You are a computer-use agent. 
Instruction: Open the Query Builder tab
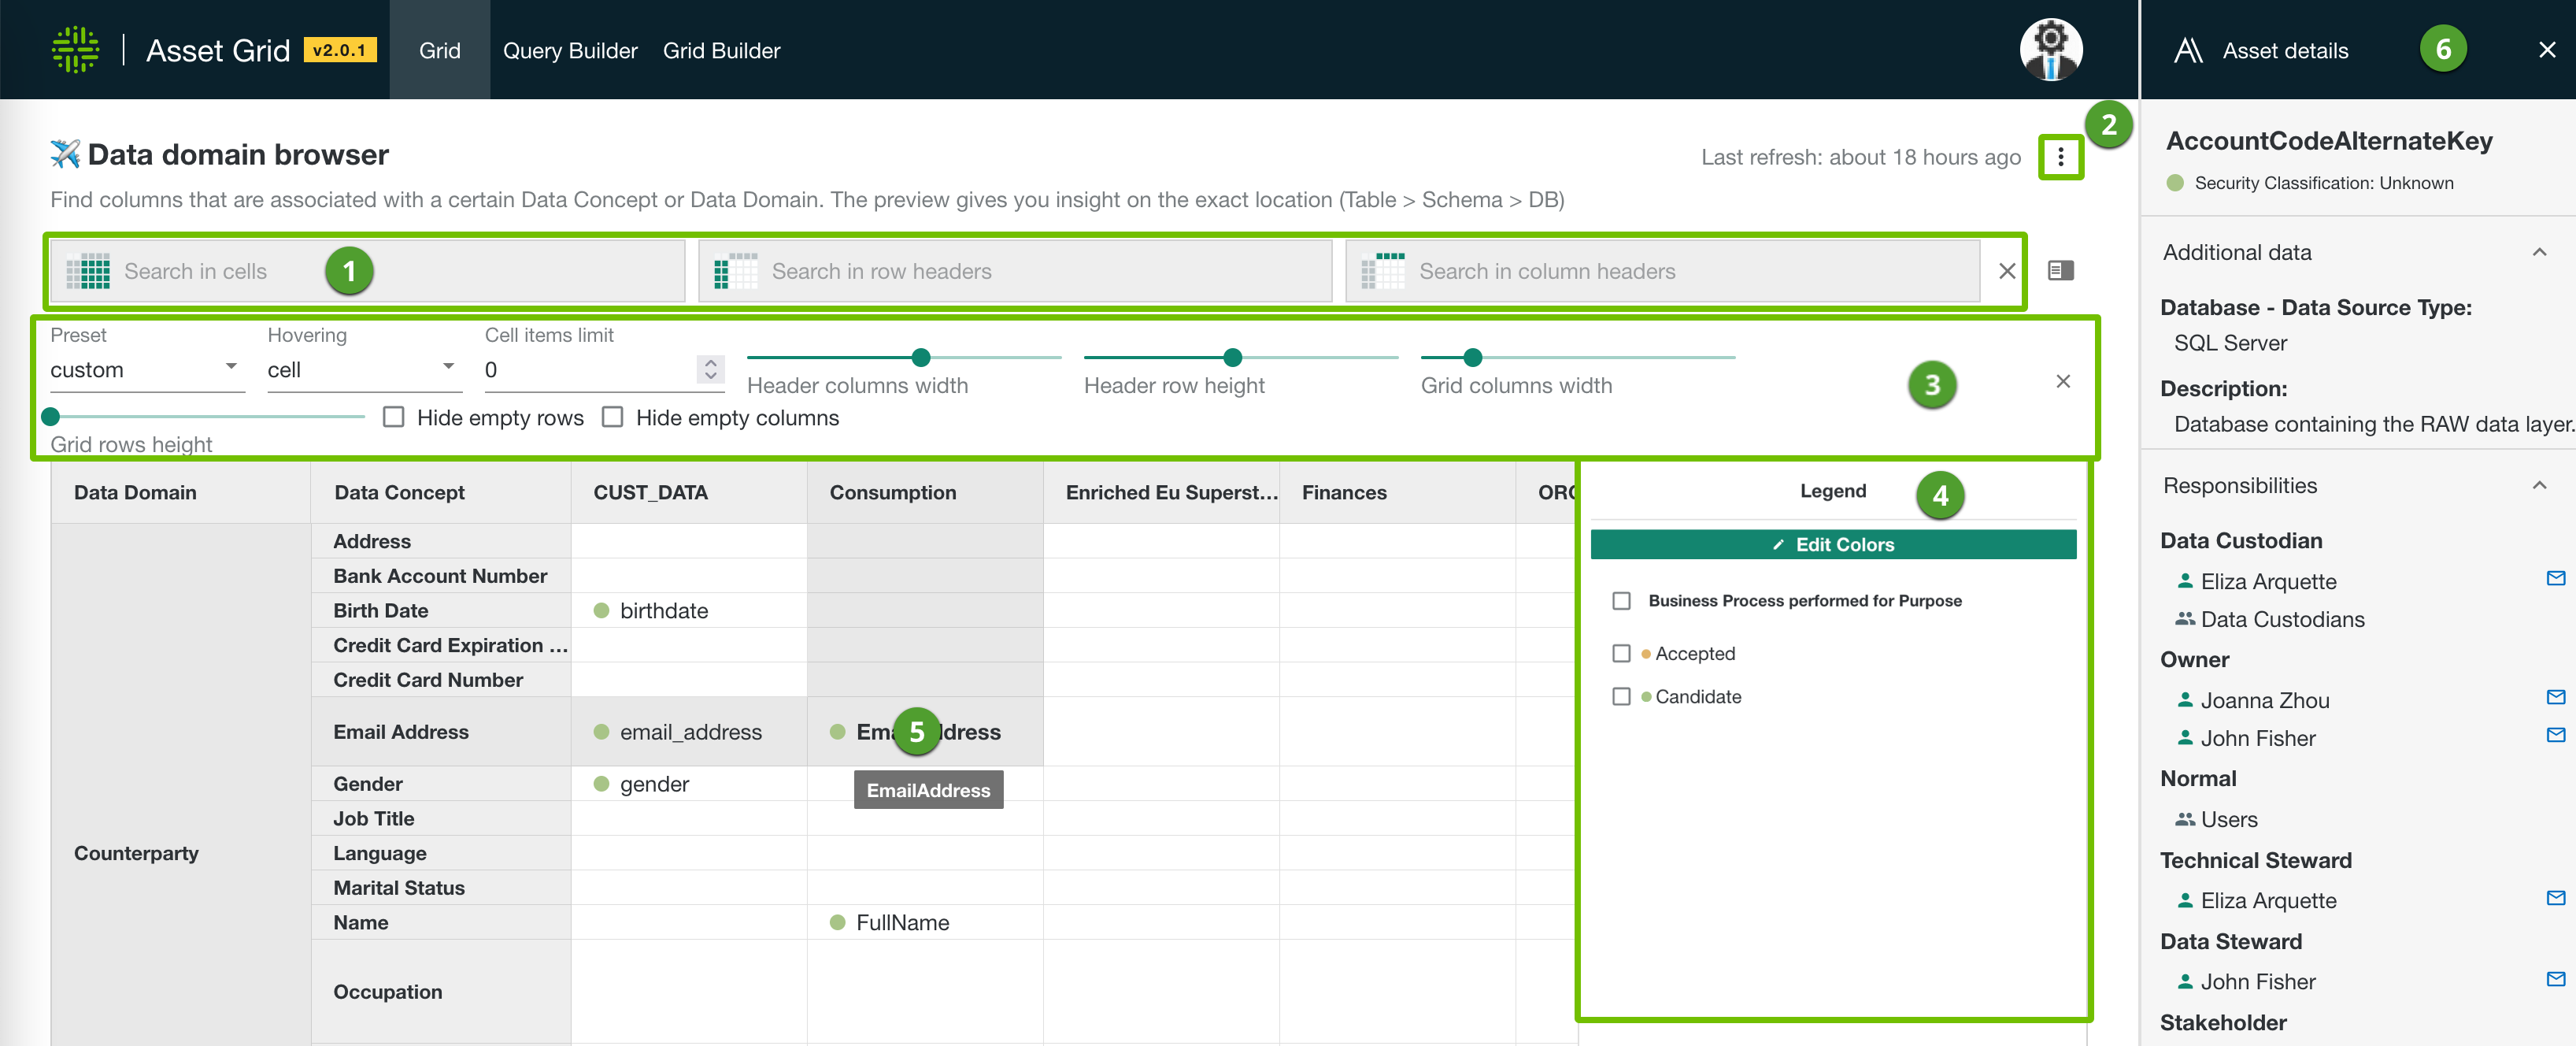pos(570,50)
